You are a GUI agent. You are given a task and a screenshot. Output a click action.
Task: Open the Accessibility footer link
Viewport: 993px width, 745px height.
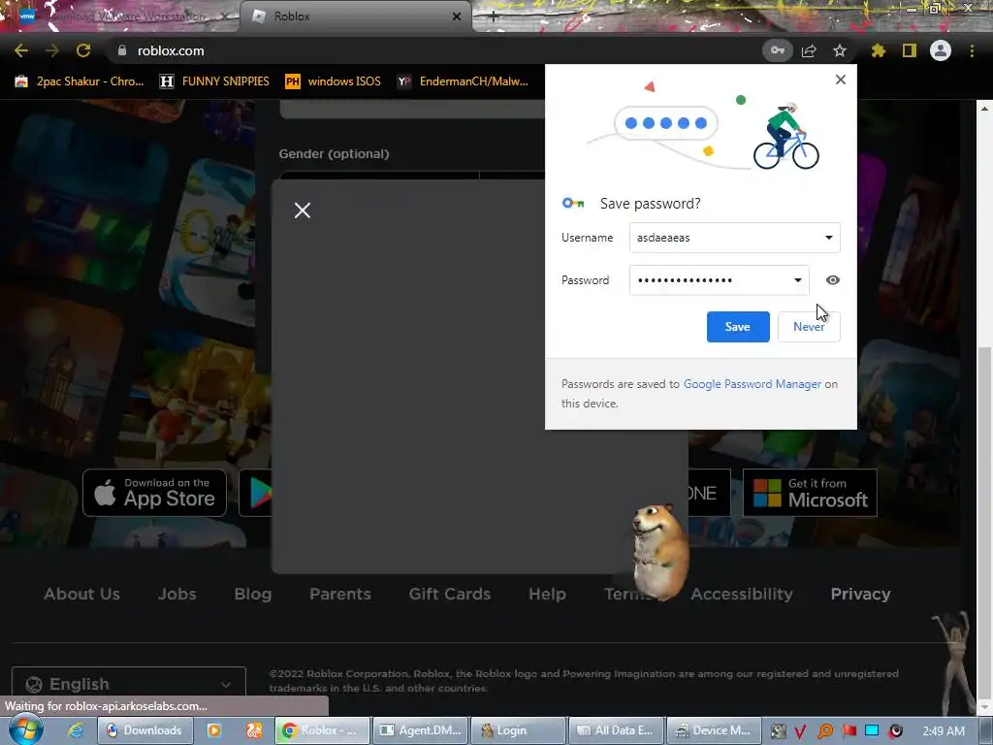tap(742, 594)
